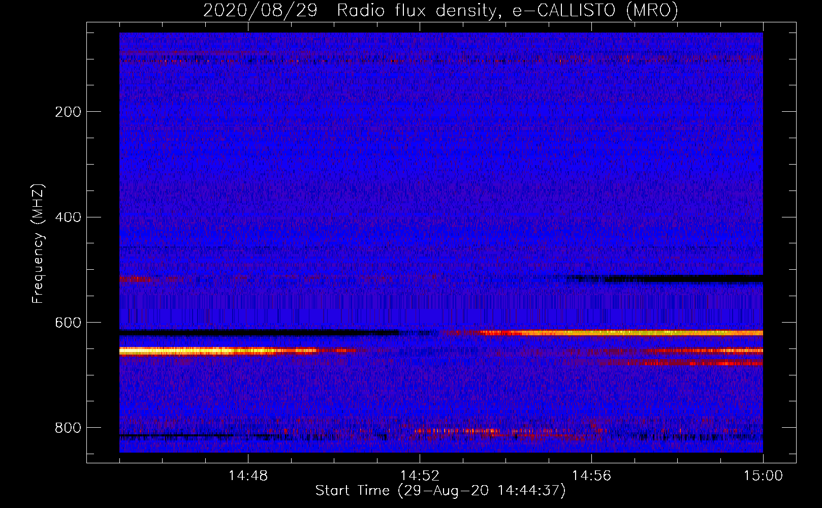822x508 pixels.
Task: Click the yellow-red emission band near 620 MHz
Action: (x=620, y=333)
